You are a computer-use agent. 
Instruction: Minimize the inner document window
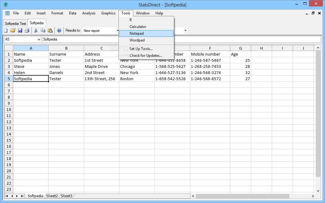click(307, 13)
